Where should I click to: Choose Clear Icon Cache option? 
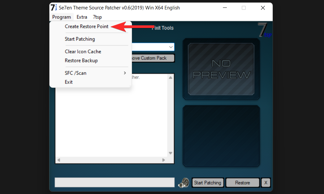(83, 51)
